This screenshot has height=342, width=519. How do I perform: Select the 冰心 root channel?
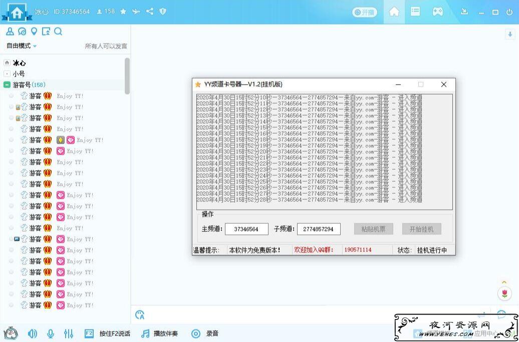click(19, 63)
